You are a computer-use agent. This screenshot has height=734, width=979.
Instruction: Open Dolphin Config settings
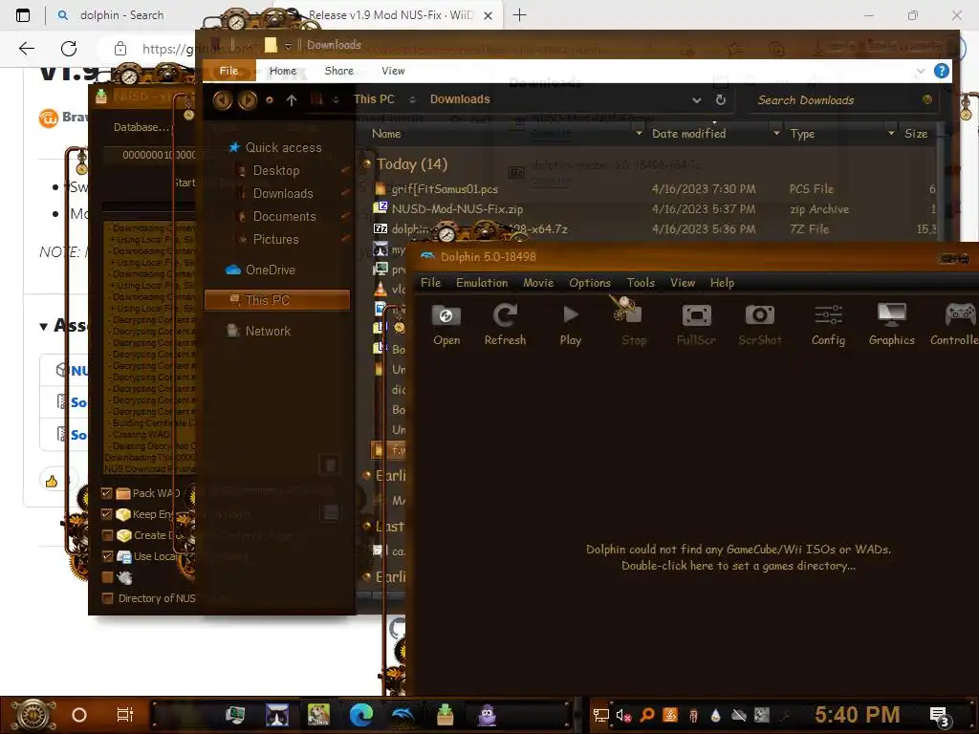pyautogui.click(x=829, y=325)
